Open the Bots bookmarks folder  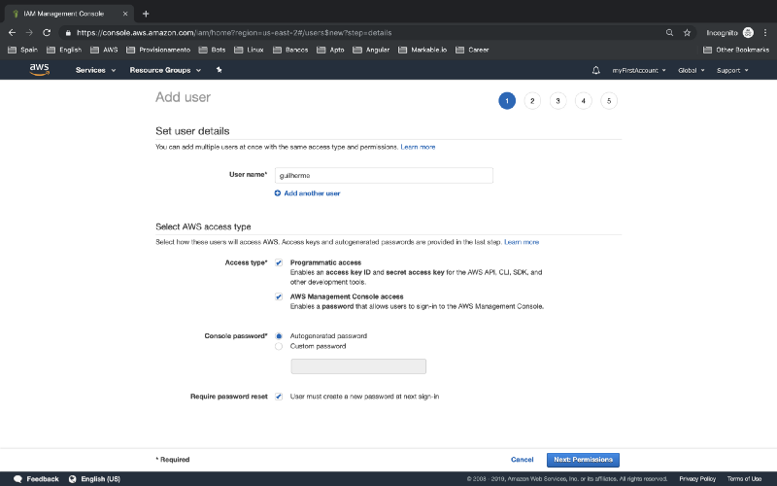coord(212,50)
